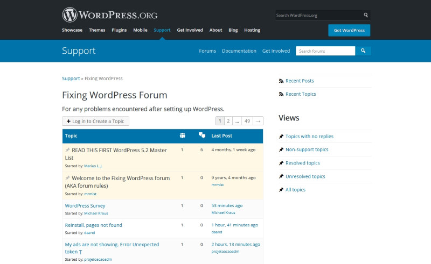The height and width of the screenshot is (264, 431).
Task: Open Welcome to the Fixing WordPress forum topic
Action: (x=117, y=182)
